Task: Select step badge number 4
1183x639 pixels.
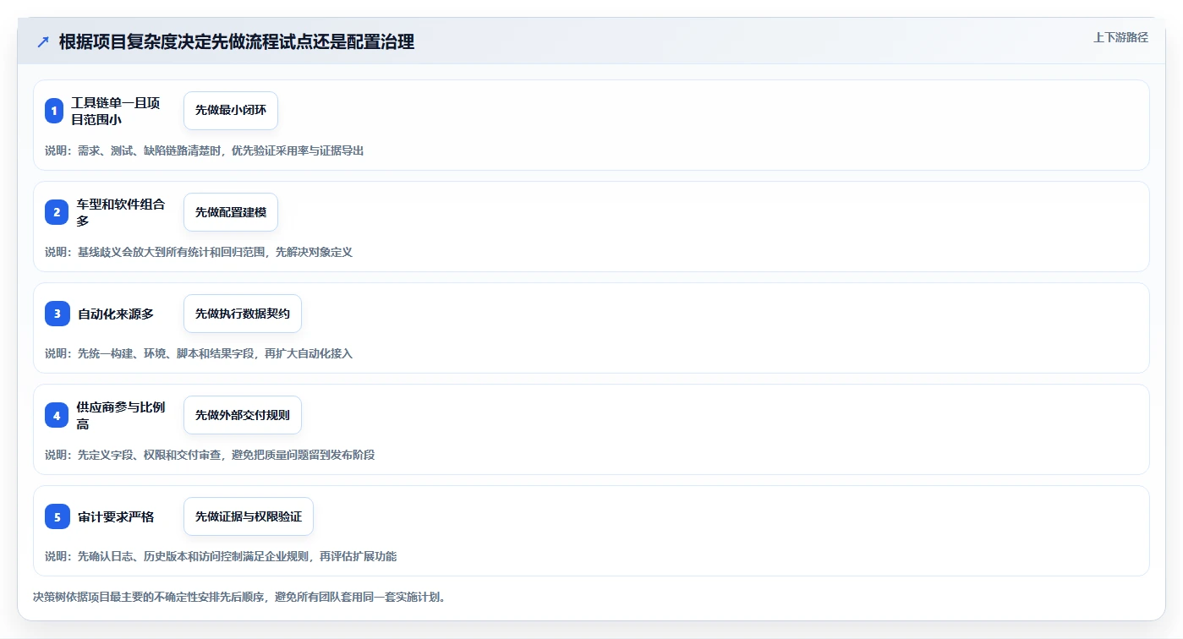Action: coord(57,415)
